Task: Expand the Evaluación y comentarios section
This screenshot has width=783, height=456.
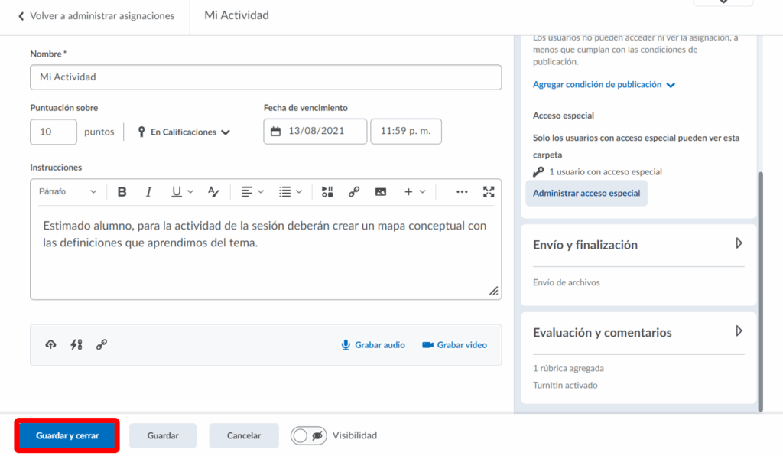Action: pos(738,331)
